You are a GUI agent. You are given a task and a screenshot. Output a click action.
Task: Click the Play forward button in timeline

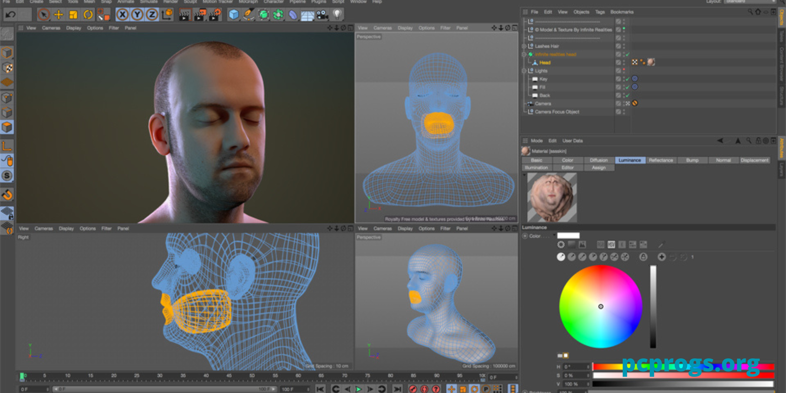[x=358, y=389]
